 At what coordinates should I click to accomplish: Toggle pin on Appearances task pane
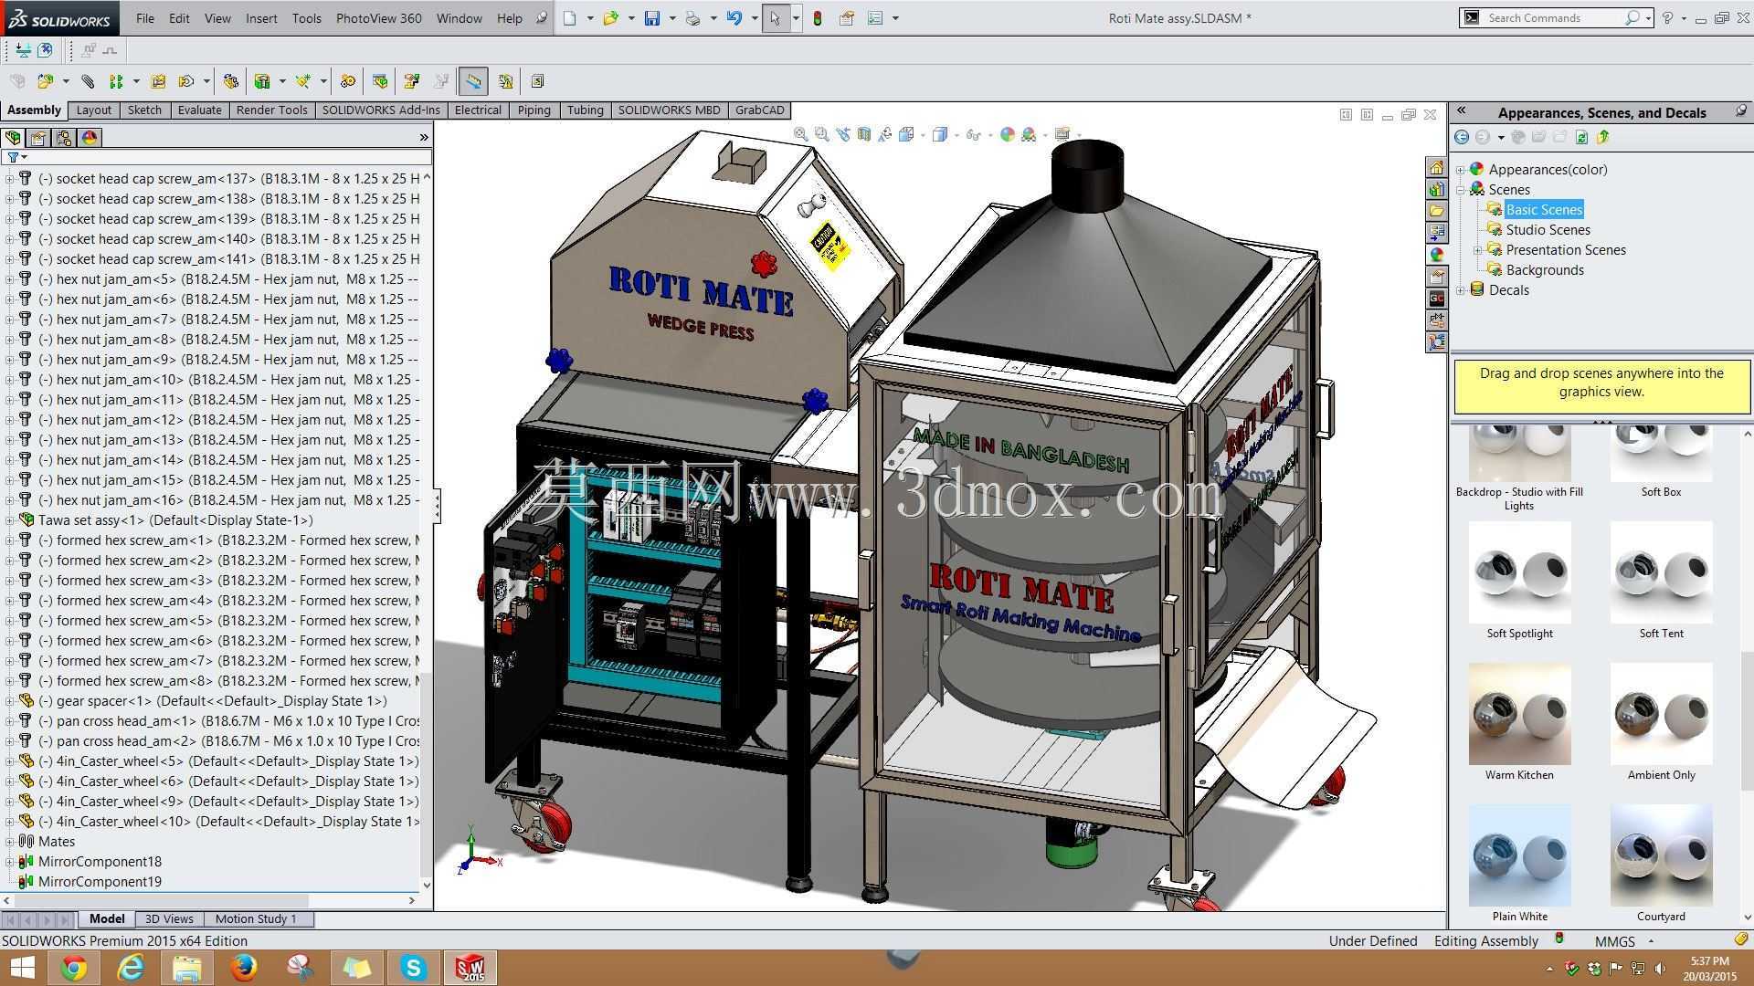pos(1741,111)
